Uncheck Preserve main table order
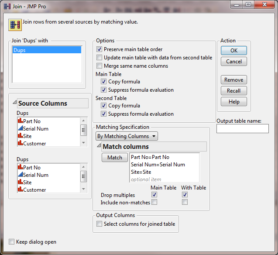The height and width of the screenshot is (255, 278). click(100, 49)
